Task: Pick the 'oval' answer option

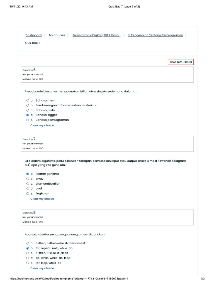Action: pos(28,189)
